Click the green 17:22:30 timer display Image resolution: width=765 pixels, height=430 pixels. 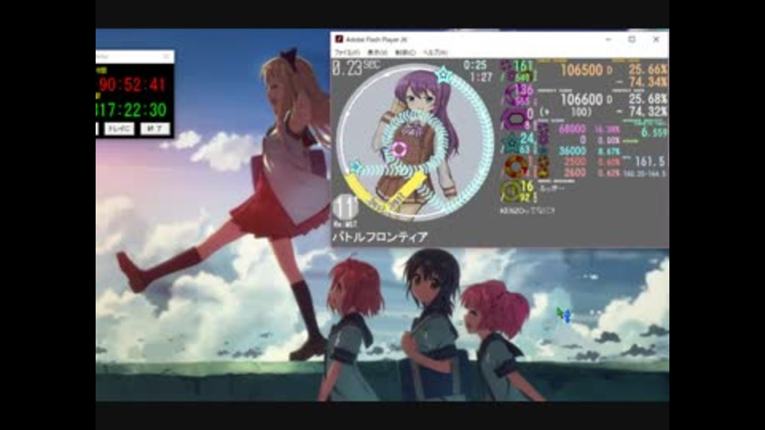tap(131, 110)
